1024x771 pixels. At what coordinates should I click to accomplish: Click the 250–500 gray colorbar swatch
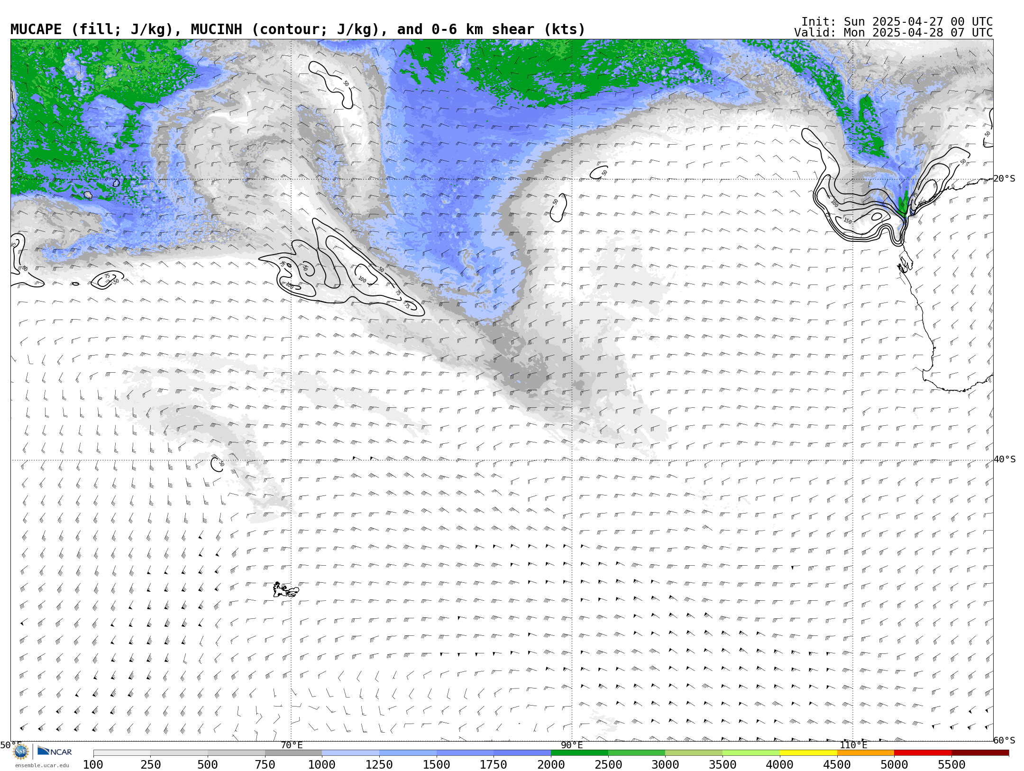pyautogui.click(x=179, y=753)
